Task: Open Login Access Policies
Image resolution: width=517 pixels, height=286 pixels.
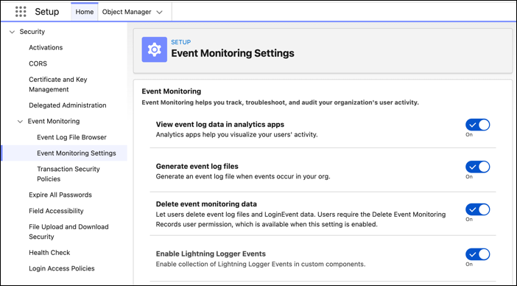Action: click(62, 268)
